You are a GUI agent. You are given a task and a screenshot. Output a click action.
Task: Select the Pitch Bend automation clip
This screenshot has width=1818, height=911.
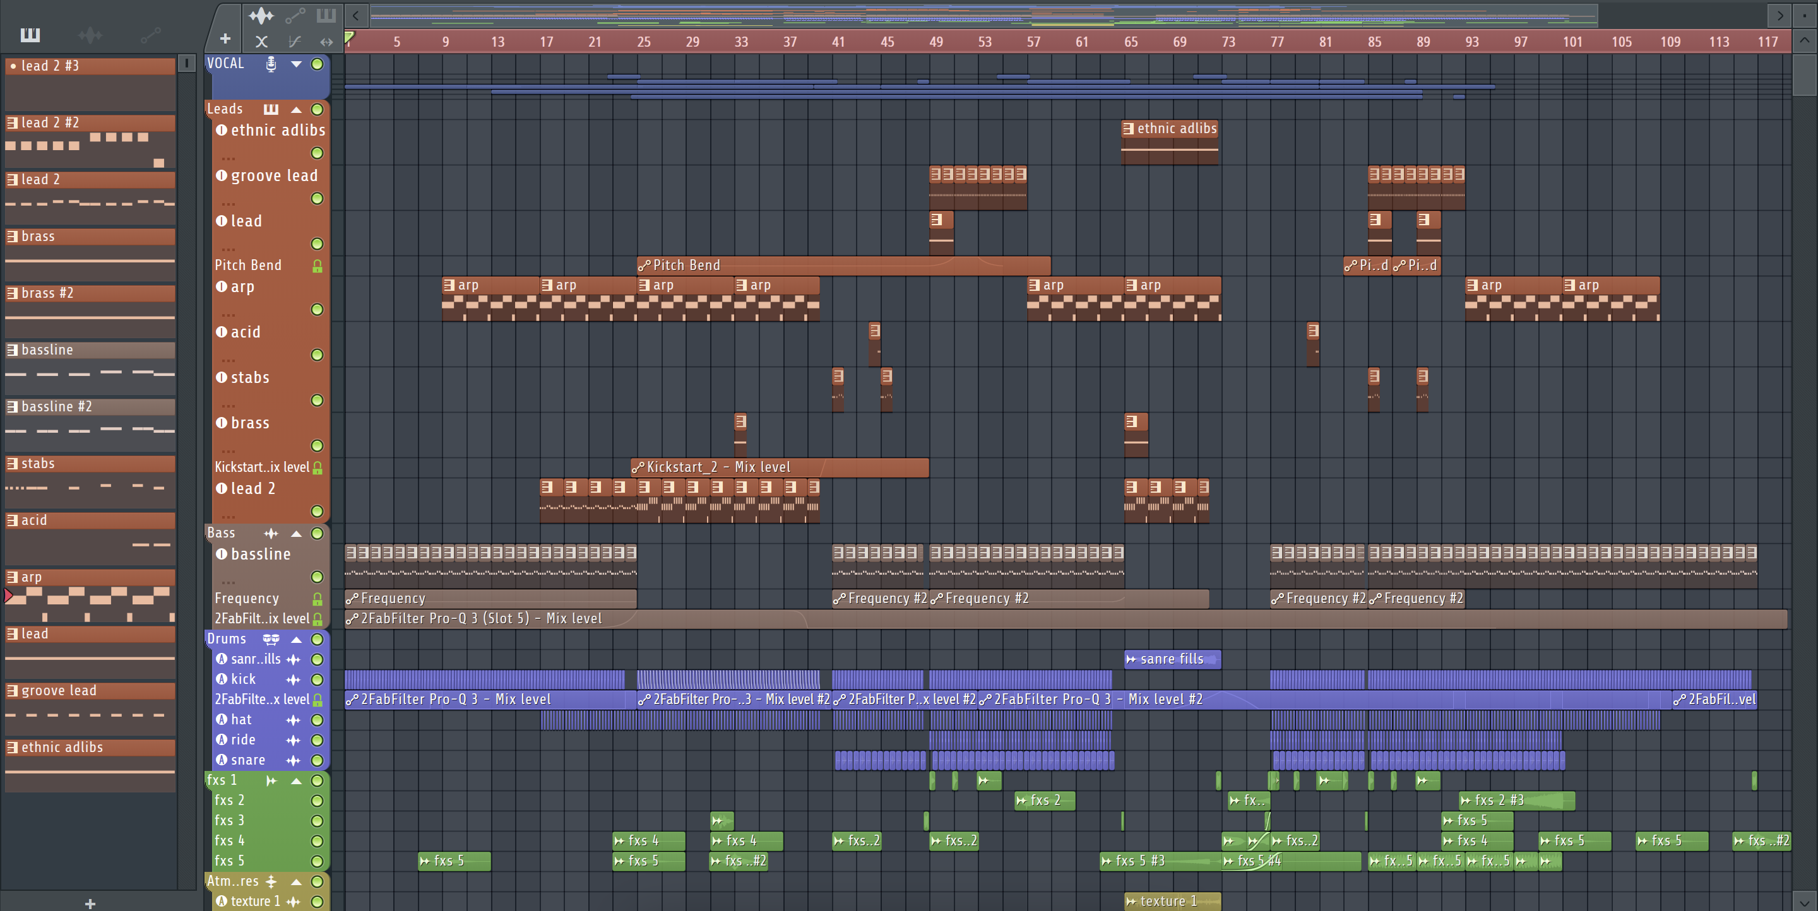pos(843,266)
